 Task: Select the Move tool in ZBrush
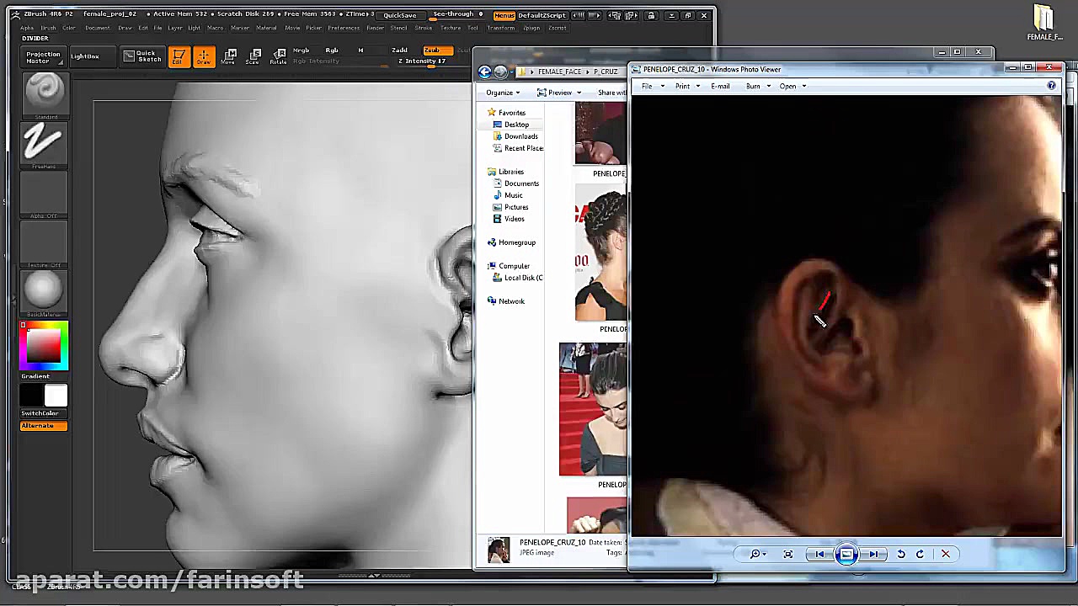point(229,56)
